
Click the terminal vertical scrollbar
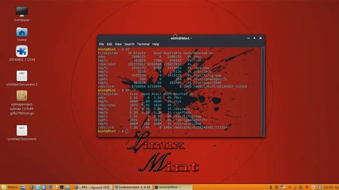263,91
